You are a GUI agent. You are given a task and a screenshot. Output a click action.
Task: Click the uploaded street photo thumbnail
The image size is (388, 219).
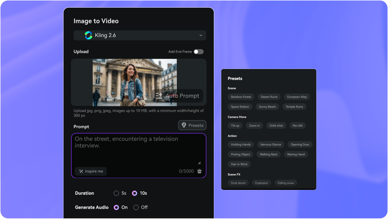click(134, 82)
